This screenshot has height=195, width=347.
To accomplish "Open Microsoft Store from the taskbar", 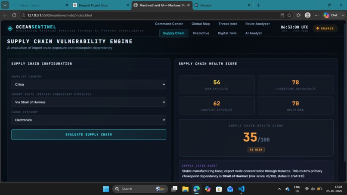I will click(219, 189).
